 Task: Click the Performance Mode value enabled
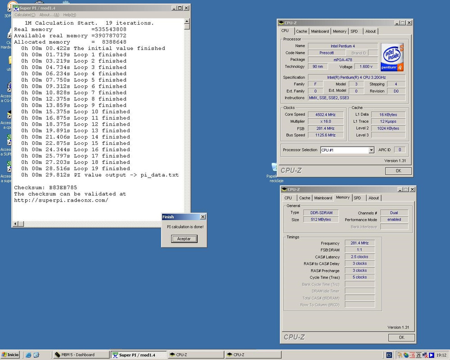tap(394, 219)
